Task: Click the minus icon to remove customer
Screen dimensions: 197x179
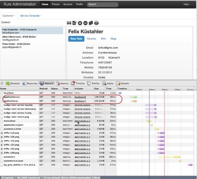Action: 85,23
